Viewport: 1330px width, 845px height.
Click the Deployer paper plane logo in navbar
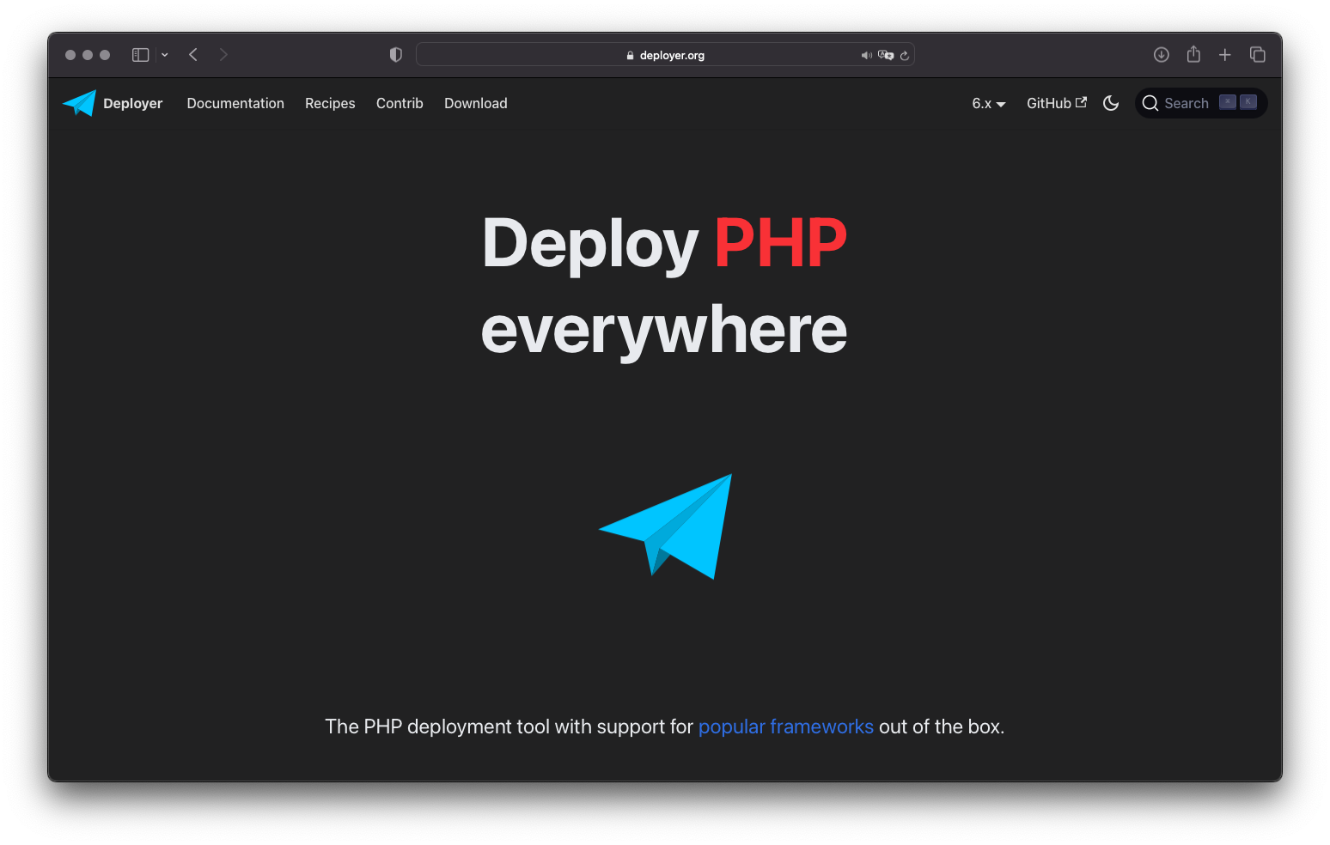tap(79, 103)
